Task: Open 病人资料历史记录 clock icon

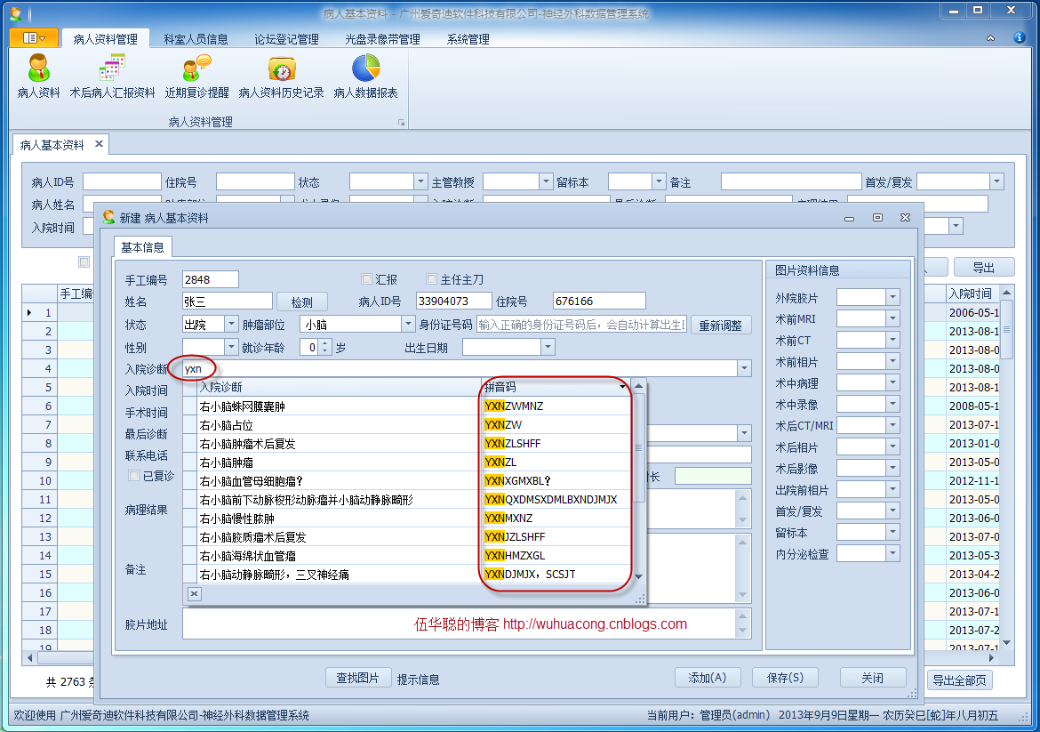Action: 282,68
